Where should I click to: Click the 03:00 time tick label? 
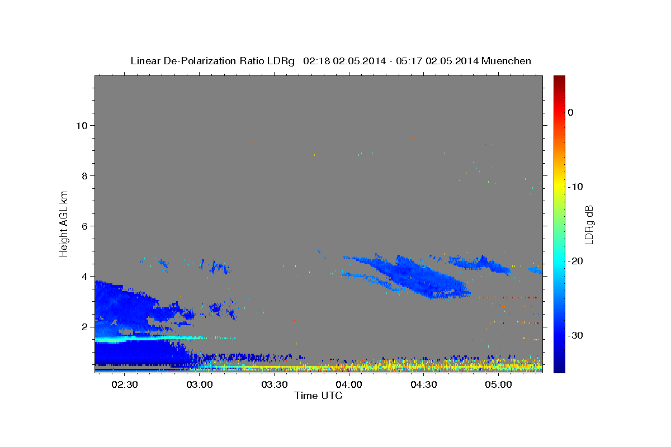tap(200, 385)
